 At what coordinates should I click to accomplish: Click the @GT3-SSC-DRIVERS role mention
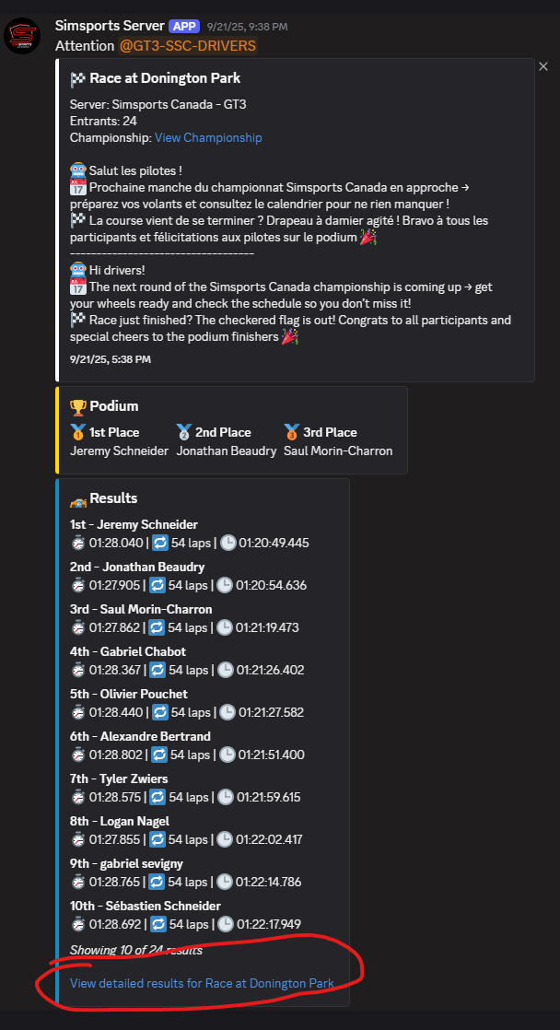tap(188, 45)
